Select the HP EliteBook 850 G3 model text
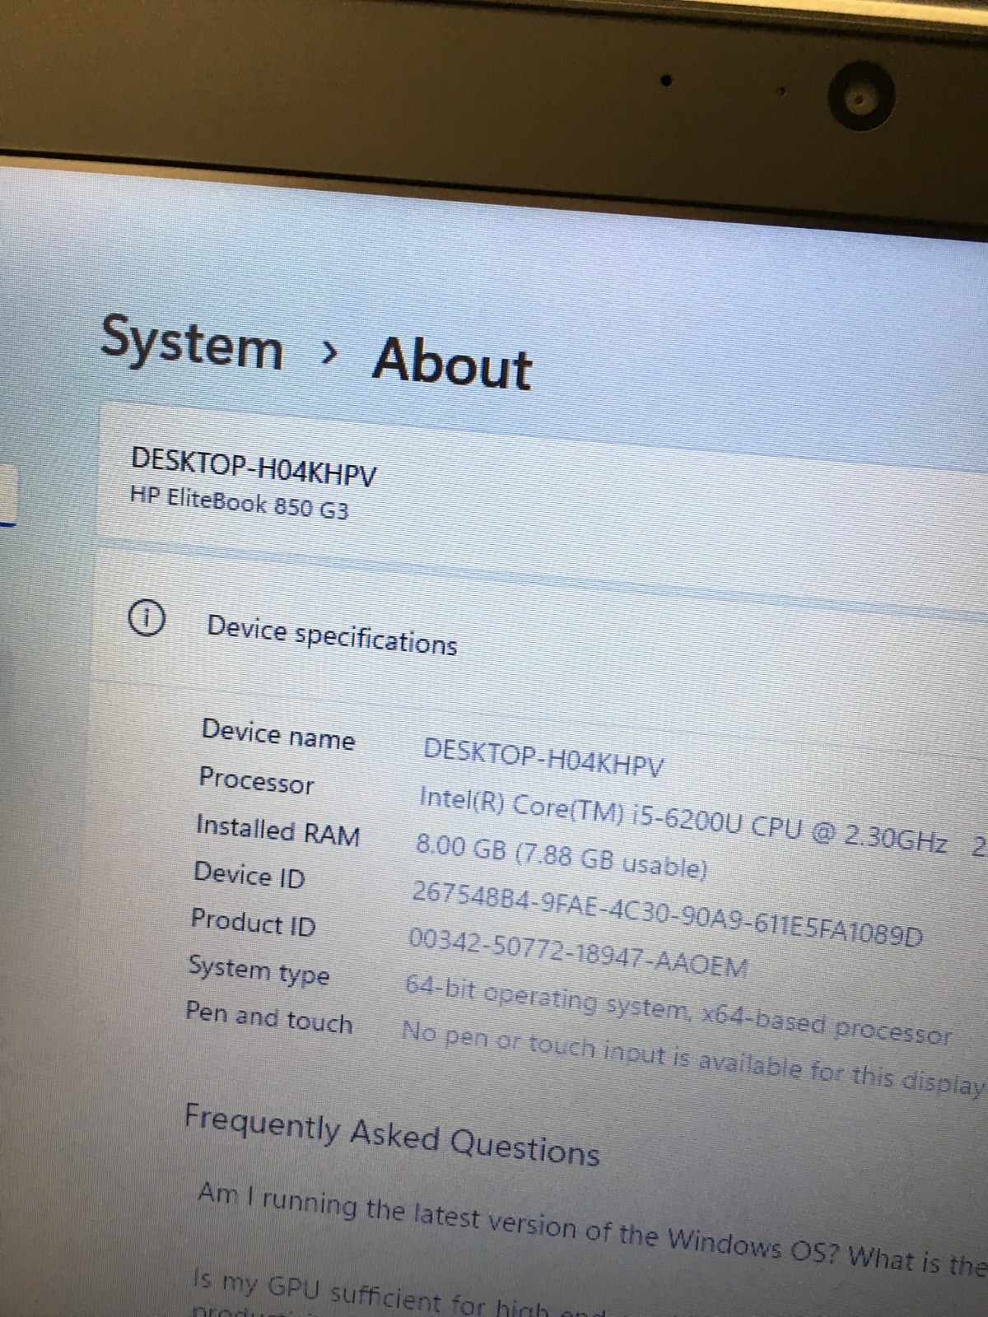The width and height of the screenshot is (988, 1317). click(240, 503)
